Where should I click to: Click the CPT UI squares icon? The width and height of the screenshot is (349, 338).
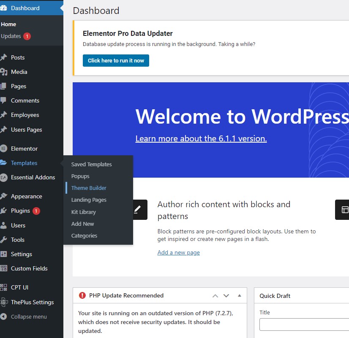point(3,287)
